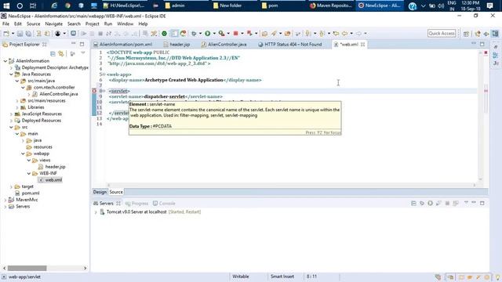Click the Back navigation arrow in the toolbar
The height and width of the screenshot is (282, 502).
[344, 33]
